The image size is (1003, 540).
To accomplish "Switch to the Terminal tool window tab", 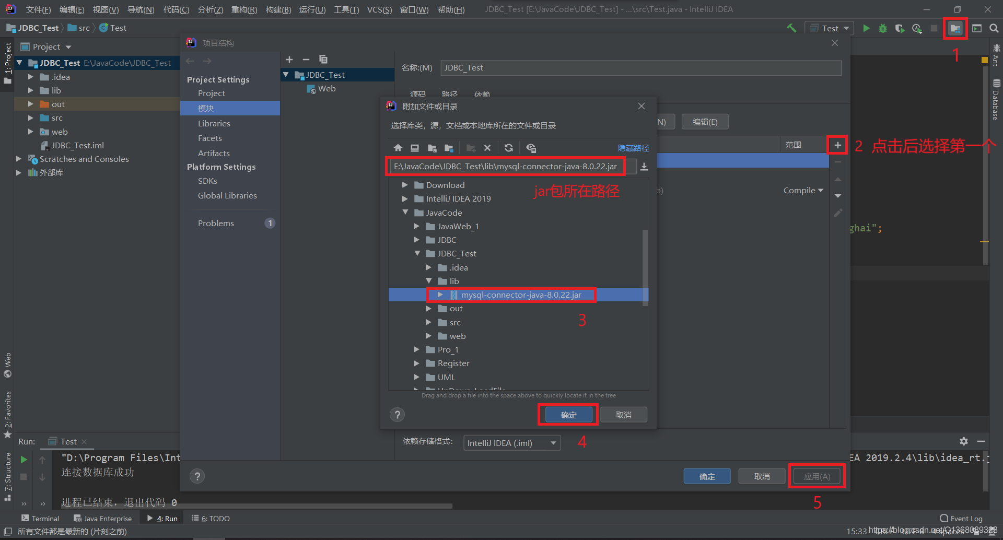I will click(x=40, y=519).
